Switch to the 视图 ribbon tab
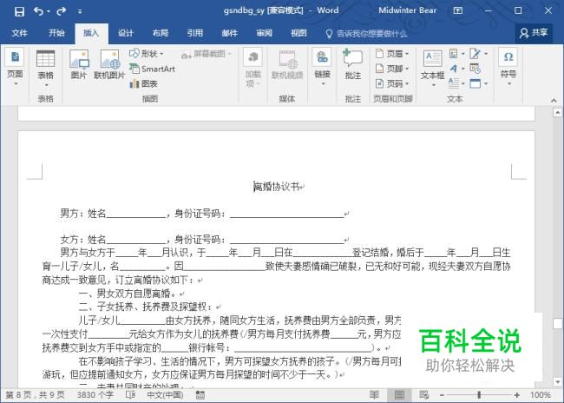 tap(298, 33)
